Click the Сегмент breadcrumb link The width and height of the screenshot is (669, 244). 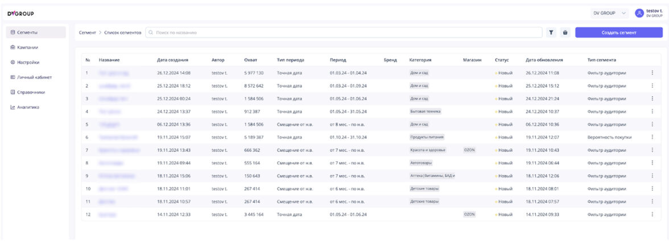pos(87,32)
